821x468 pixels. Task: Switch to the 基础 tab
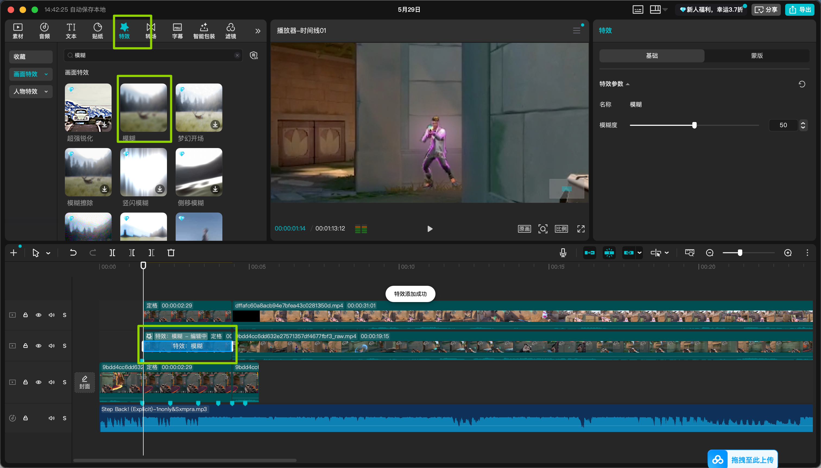click(x=652, y=56)
